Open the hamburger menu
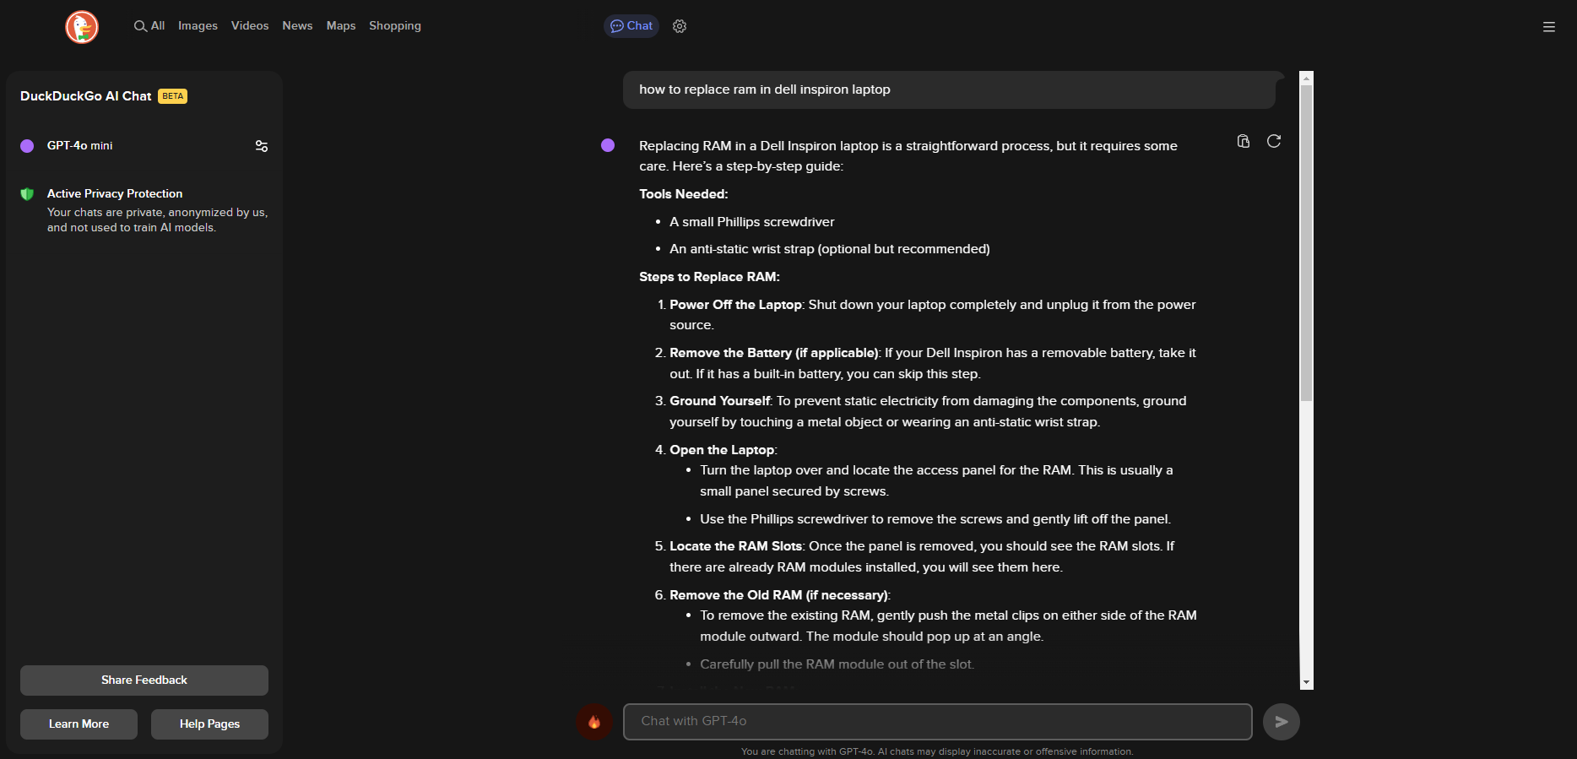Image resolution: width=1577 pixels, height=759 pixels. [x=1548, y=27]
